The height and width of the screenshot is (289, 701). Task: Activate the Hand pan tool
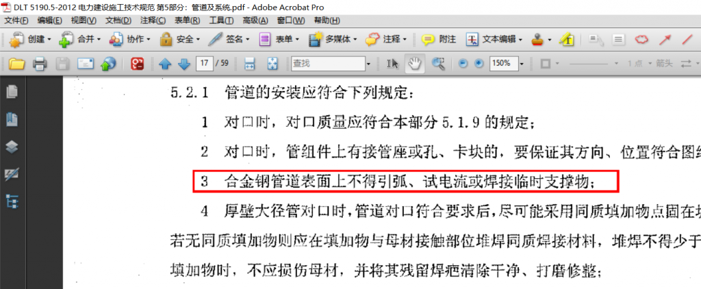[x=414, y=64]
